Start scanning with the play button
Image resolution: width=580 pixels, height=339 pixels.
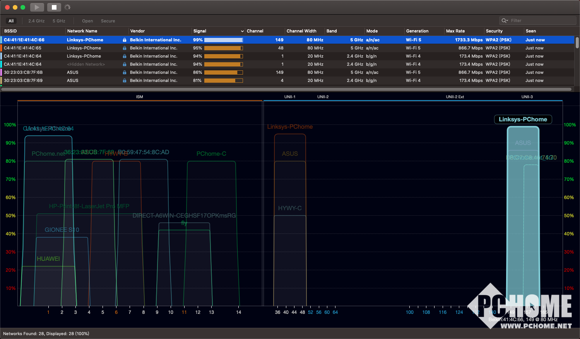37,7
